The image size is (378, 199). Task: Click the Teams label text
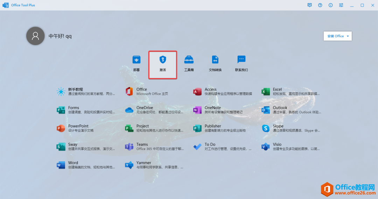click(142, 144)
